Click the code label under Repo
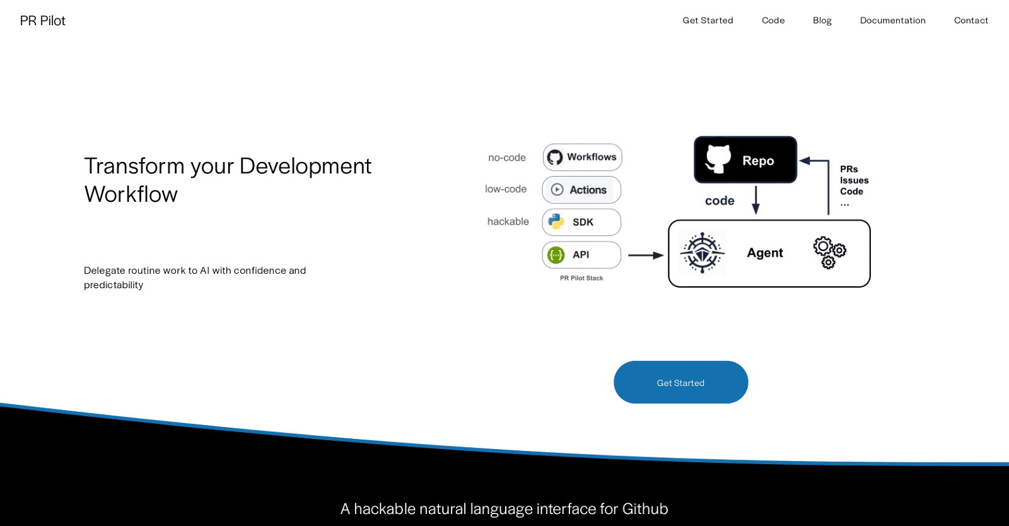This screenshot has width=1009, height=526. pyautogui.click(x=720, y=201)
